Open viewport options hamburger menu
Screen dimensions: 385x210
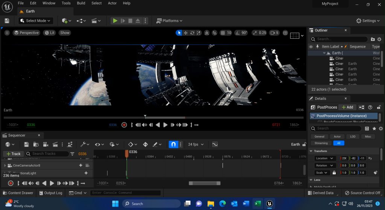7,33
